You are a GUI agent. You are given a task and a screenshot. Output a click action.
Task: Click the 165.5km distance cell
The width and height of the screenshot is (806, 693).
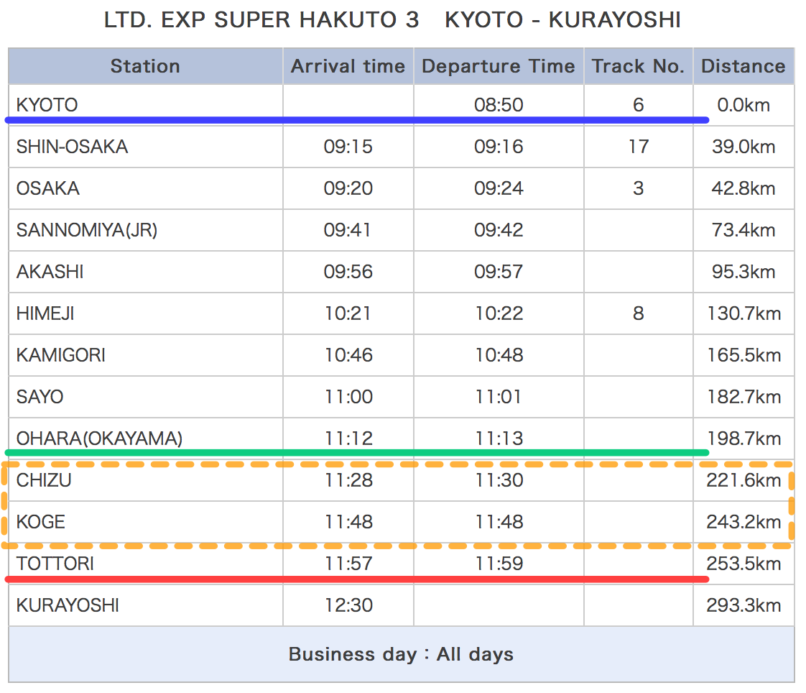tap(744, 355)
